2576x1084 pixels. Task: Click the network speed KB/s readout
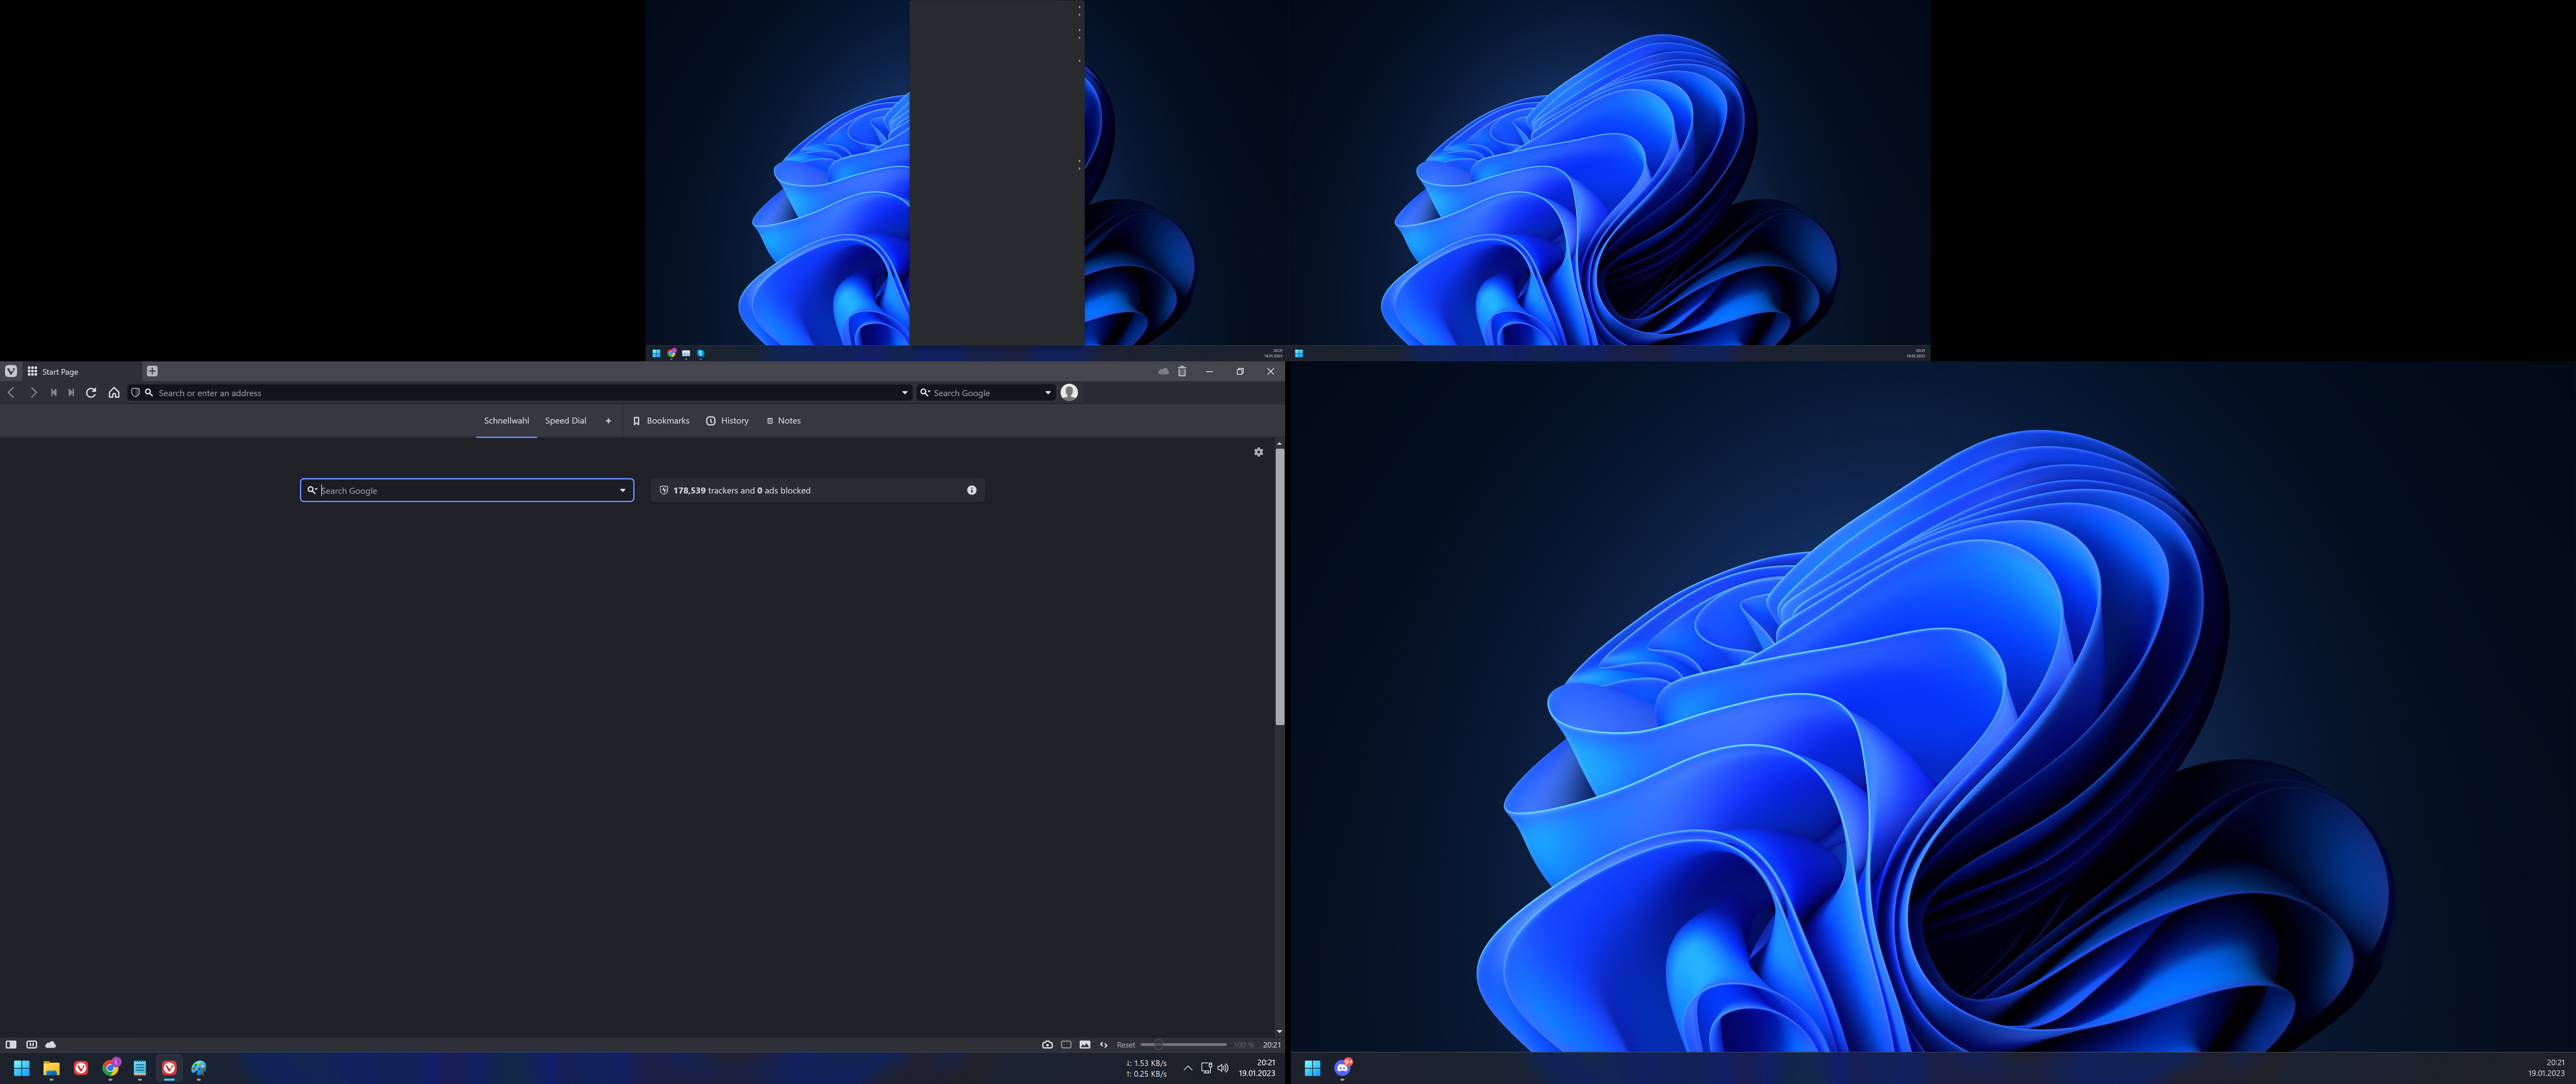(x=1147, y=1068)
